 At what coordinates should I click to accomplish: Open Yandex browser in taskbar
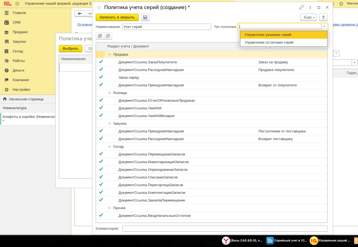[x=242, y=240]
